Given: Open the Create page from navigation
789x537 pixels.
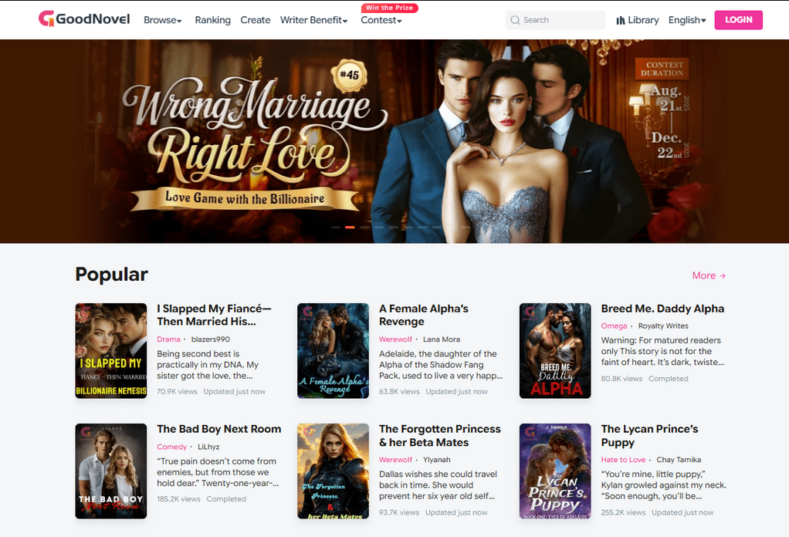Looking at the screenshot, I should point(255,20).
